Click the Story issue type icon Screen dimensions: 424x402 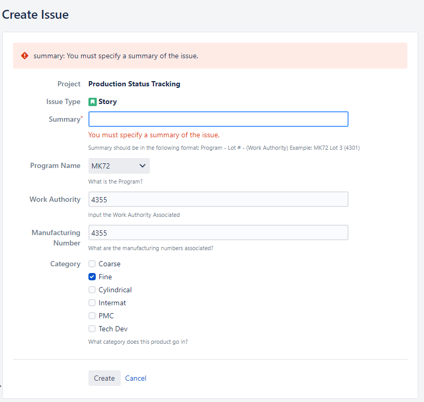[93, 101]
